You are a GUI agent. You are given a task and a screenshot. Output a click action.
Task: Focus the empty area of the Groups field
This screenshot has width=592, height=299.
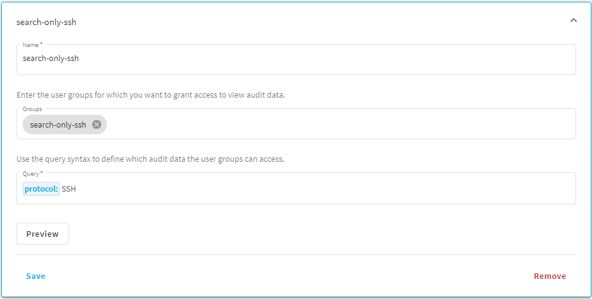(340, 124)
